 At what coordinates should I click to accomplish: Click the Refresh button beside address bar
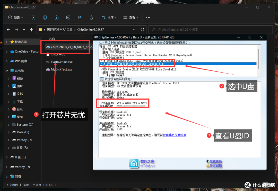tap(142, 29)
